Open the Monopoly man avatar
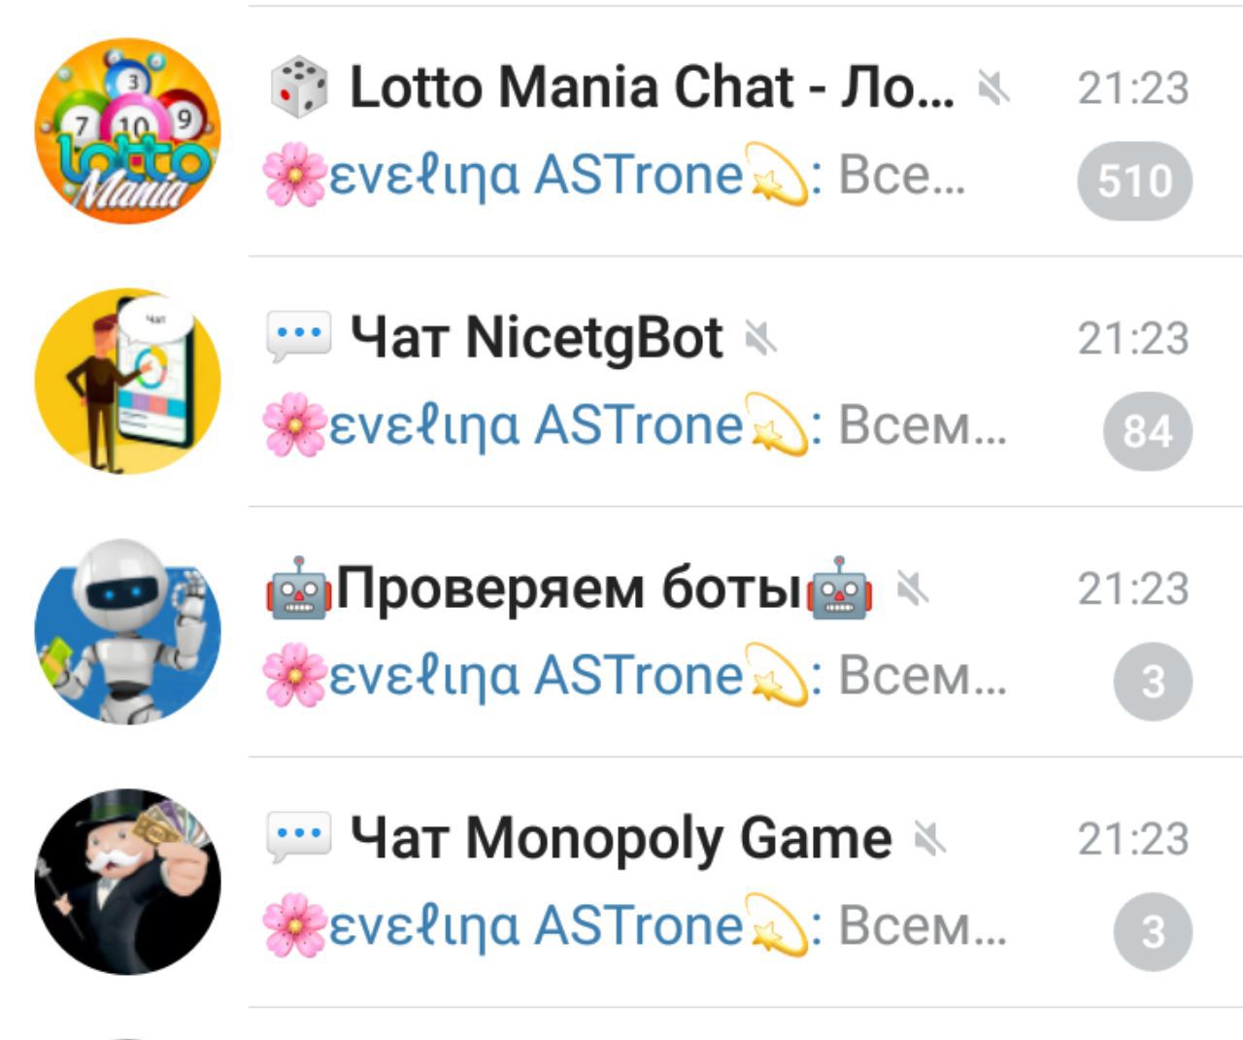 tap(127, 882)
